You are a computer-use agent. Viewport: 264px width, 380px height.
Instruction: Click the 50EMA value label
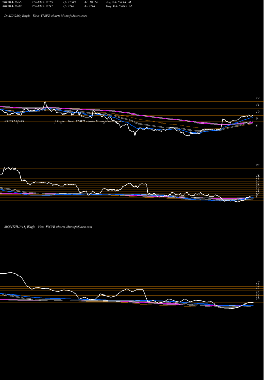pos(13,6)
